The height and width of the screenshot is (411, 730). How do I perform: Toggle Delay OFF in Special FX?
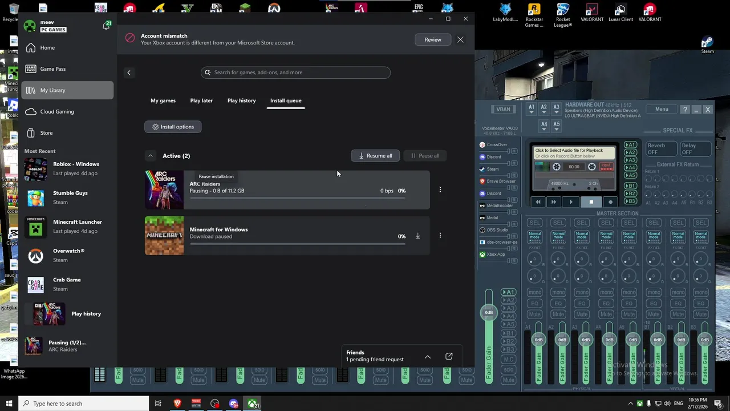click(695, 149)
